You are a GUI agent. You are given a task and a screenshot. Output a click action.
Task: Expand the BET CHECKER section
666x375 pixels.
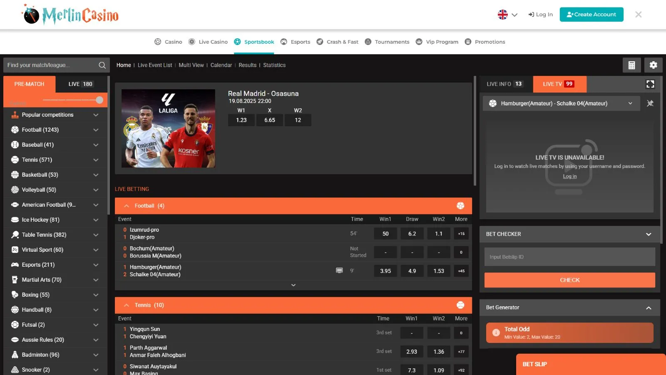coord(648,234)
